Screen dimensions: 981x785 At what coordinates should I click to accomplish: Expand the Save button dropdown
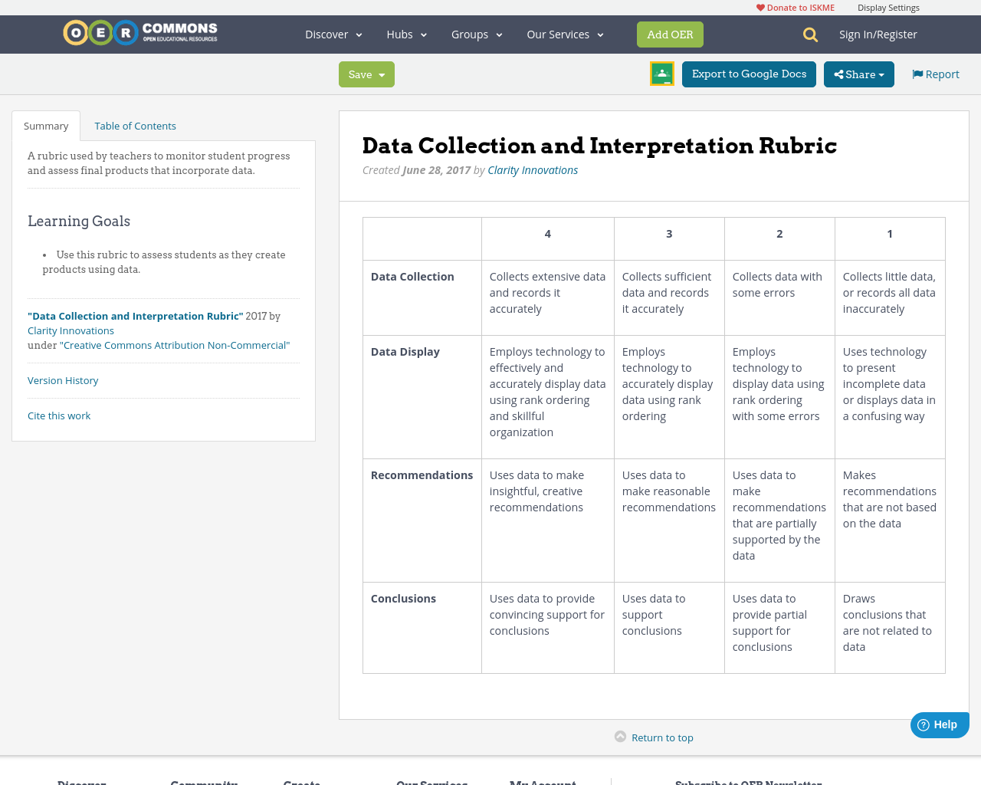381,74
